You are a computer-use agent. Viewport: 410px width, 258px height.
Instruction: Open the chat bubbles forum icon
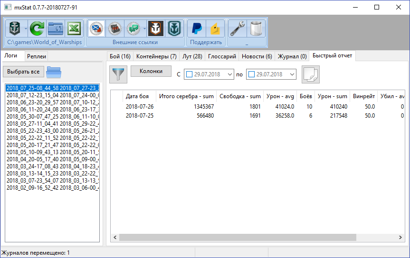click(x=133, y=28)
